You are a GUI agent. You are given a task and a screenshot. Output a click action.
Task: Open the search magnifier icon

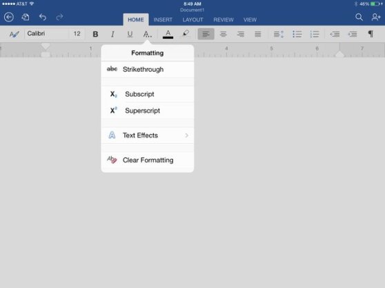[x=359, y=17]
